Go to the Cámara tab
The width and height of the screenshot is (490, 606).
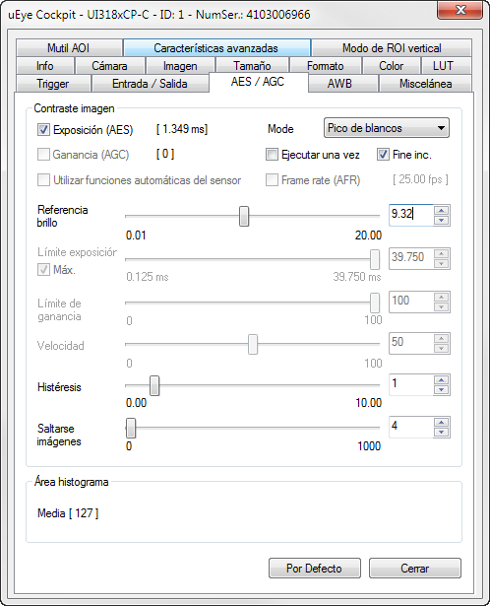[110, 66]
